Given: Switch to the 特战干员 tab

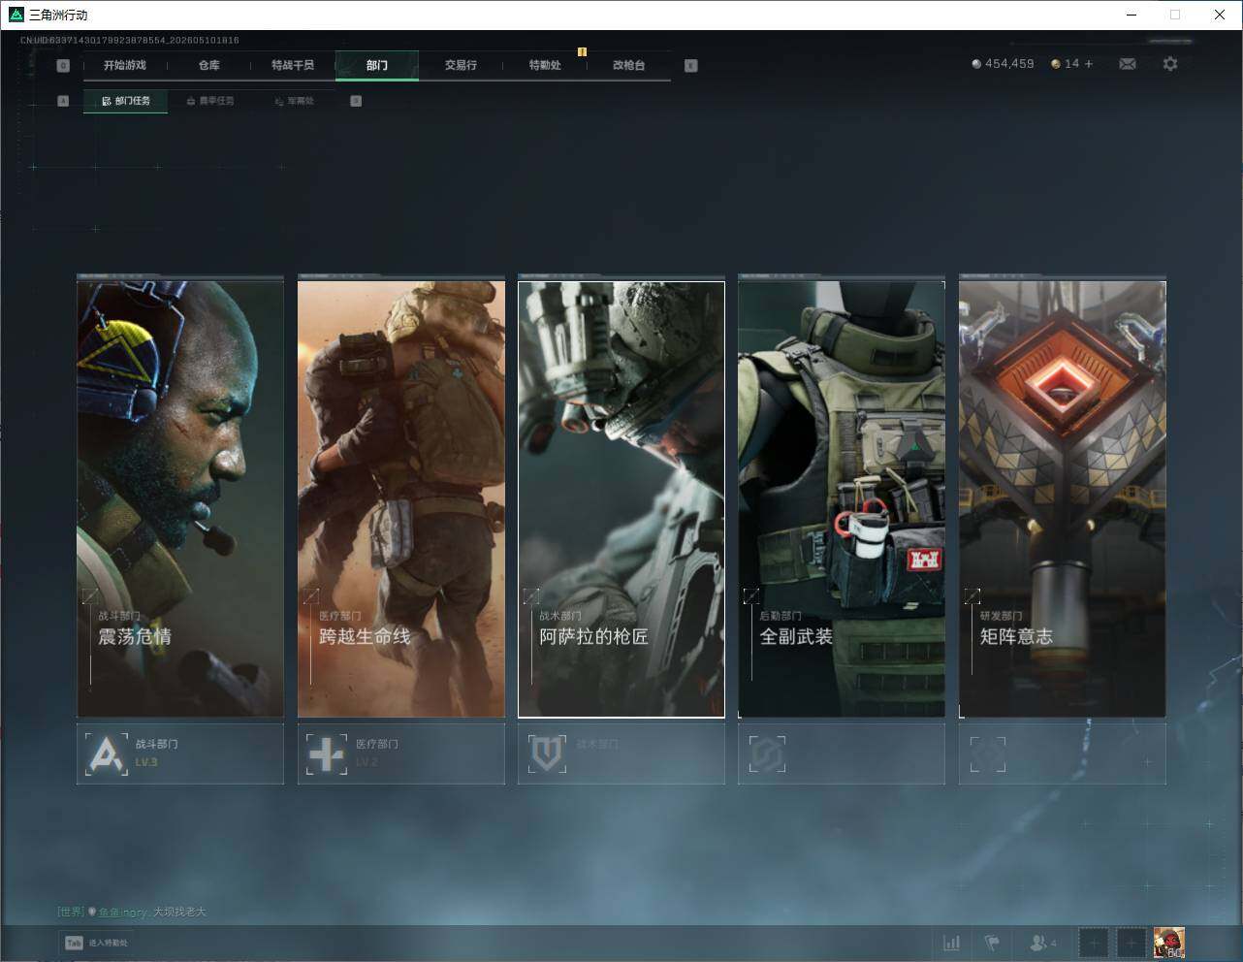Looking at the screenshot, I should pos(293,65).
